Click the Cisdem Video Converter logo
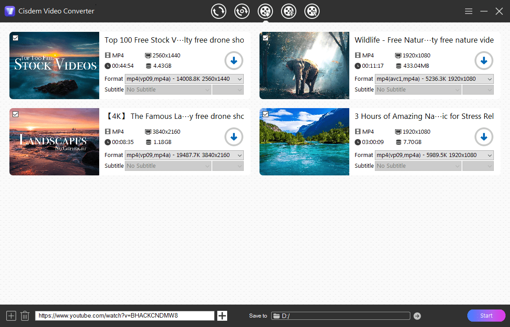Image resolution: width=510 pixels, height=327 pixels. click(x=10, y=11)
